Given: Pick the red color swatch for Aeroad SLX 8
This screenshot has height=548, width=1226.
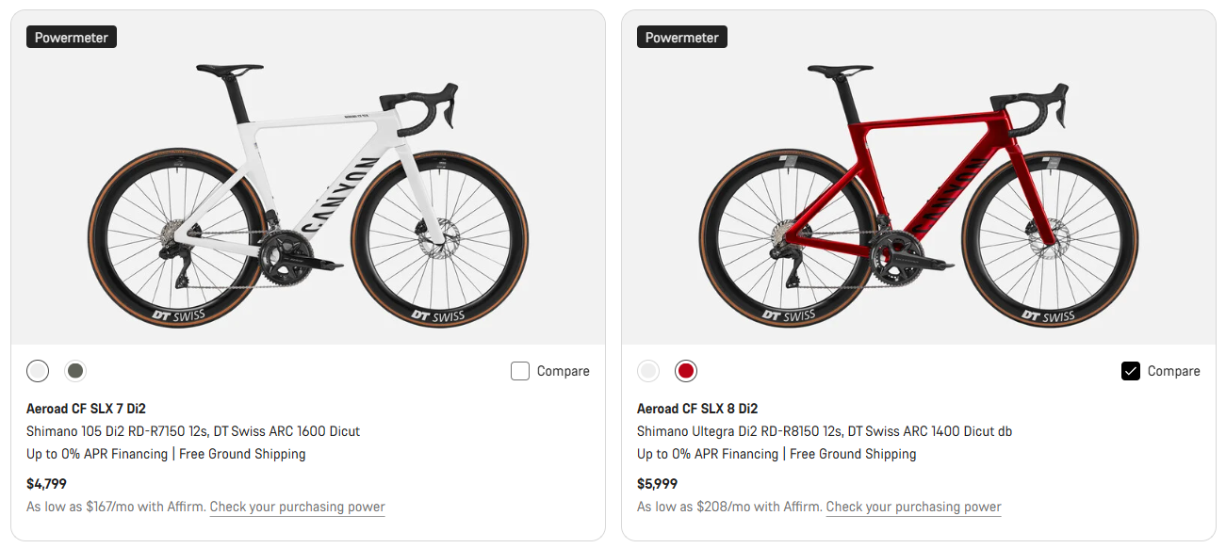Looking at the screenshot, I should (x=686, y=371).
